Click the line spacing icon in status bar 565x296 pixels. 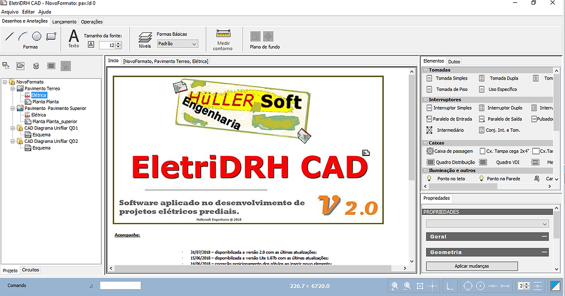pos(537,286)
